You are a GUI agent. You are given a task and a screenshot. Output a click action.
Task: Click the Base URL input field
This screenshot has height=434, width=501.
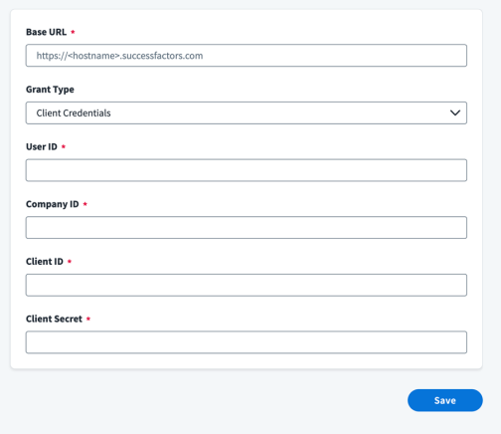click(x=247, y=56)
